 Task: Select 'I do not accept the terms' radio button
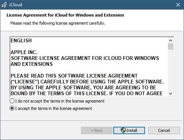point(12,101)
